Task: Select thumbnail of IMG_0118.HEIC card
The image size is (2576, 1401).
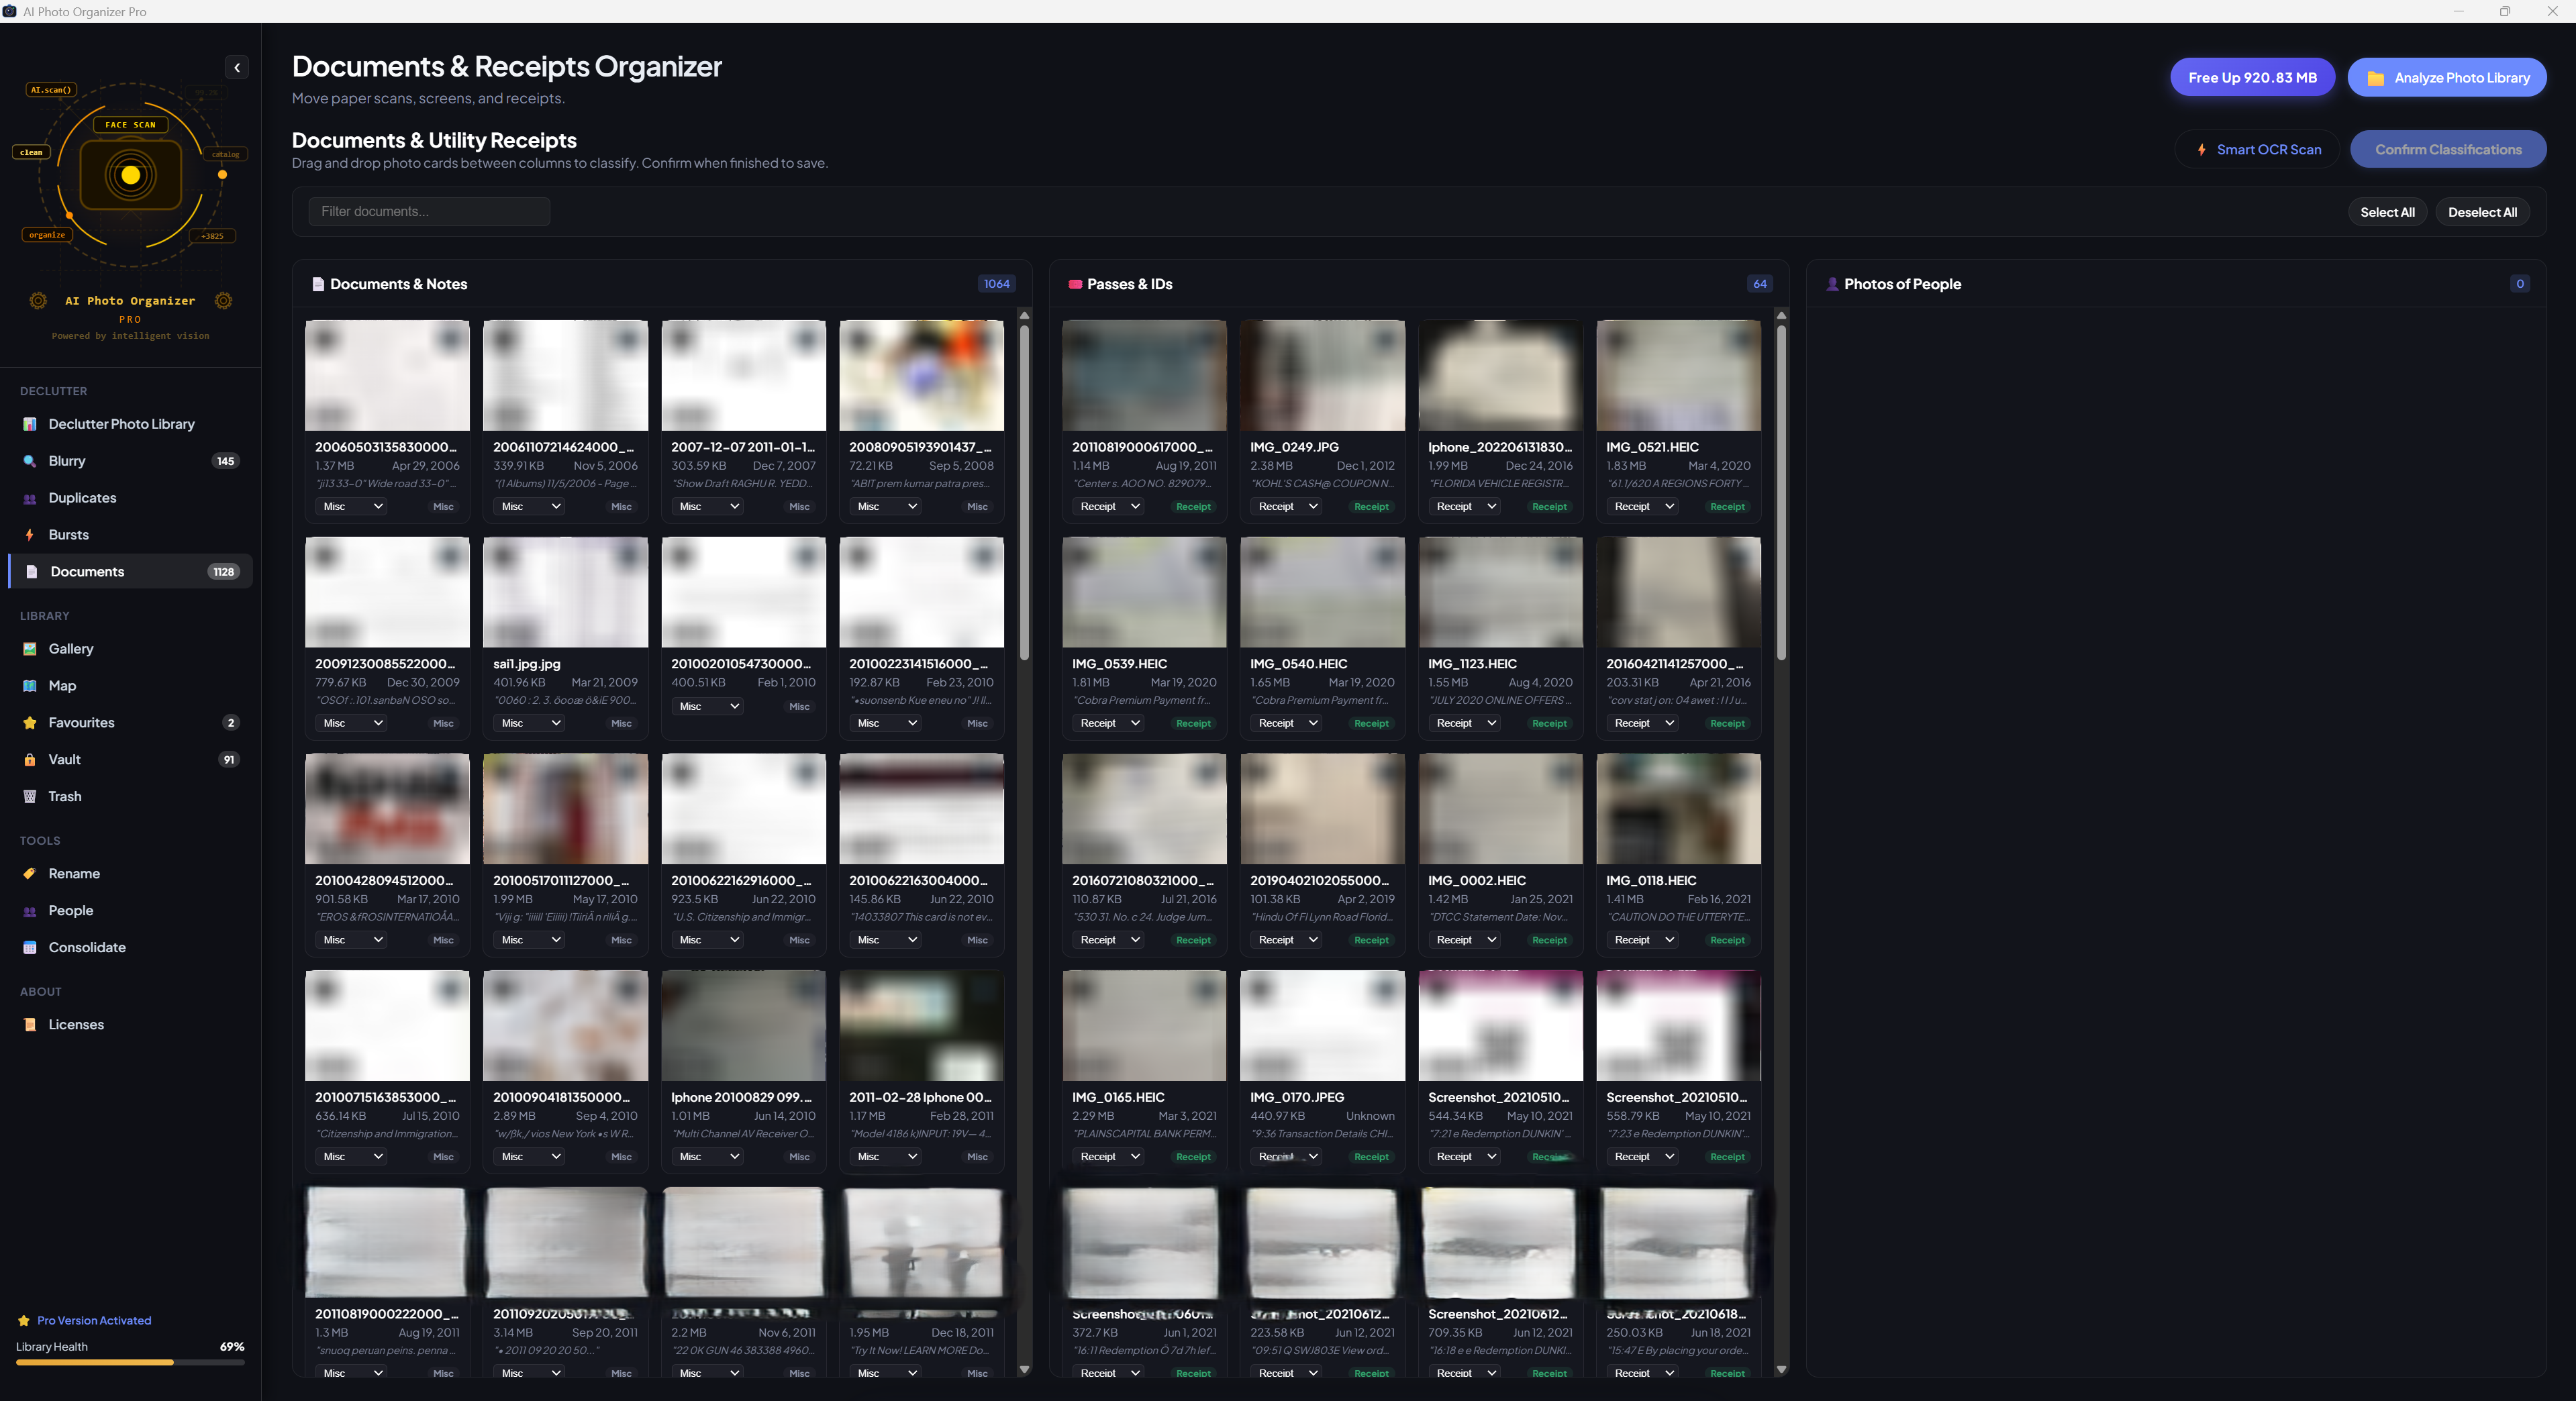Action: pyautogui.click(x=1678, y=809)
